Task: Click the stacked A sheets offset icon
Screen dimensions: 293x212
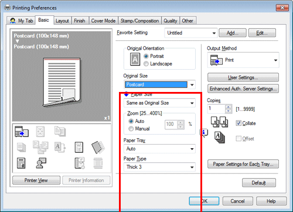Action: point(220,138)
